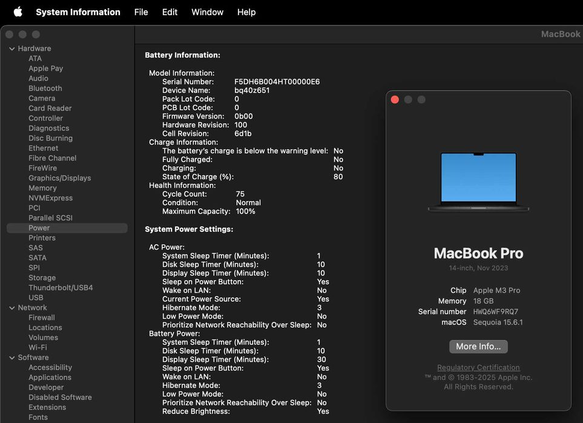
Task: Select ATA in the sidebar
Action: (35, 58)
